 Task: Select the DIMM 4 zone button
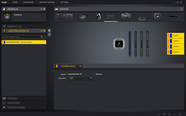pos(175,52)
